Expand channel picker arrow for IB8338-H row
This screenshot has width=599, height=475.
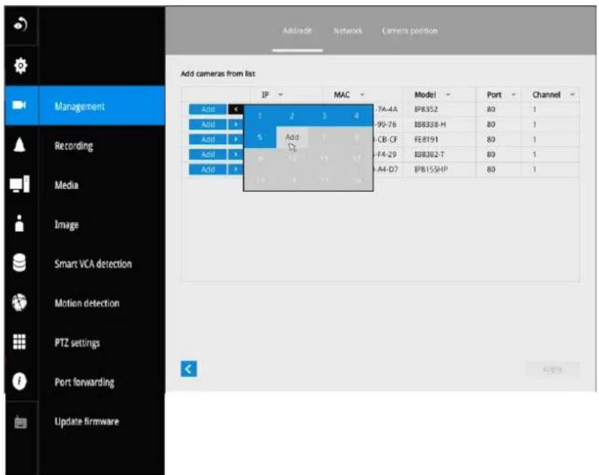(x=236, y=124)
